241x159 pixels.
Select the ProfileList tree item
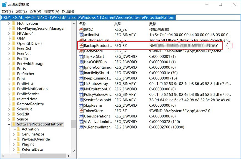pos(25,84)
